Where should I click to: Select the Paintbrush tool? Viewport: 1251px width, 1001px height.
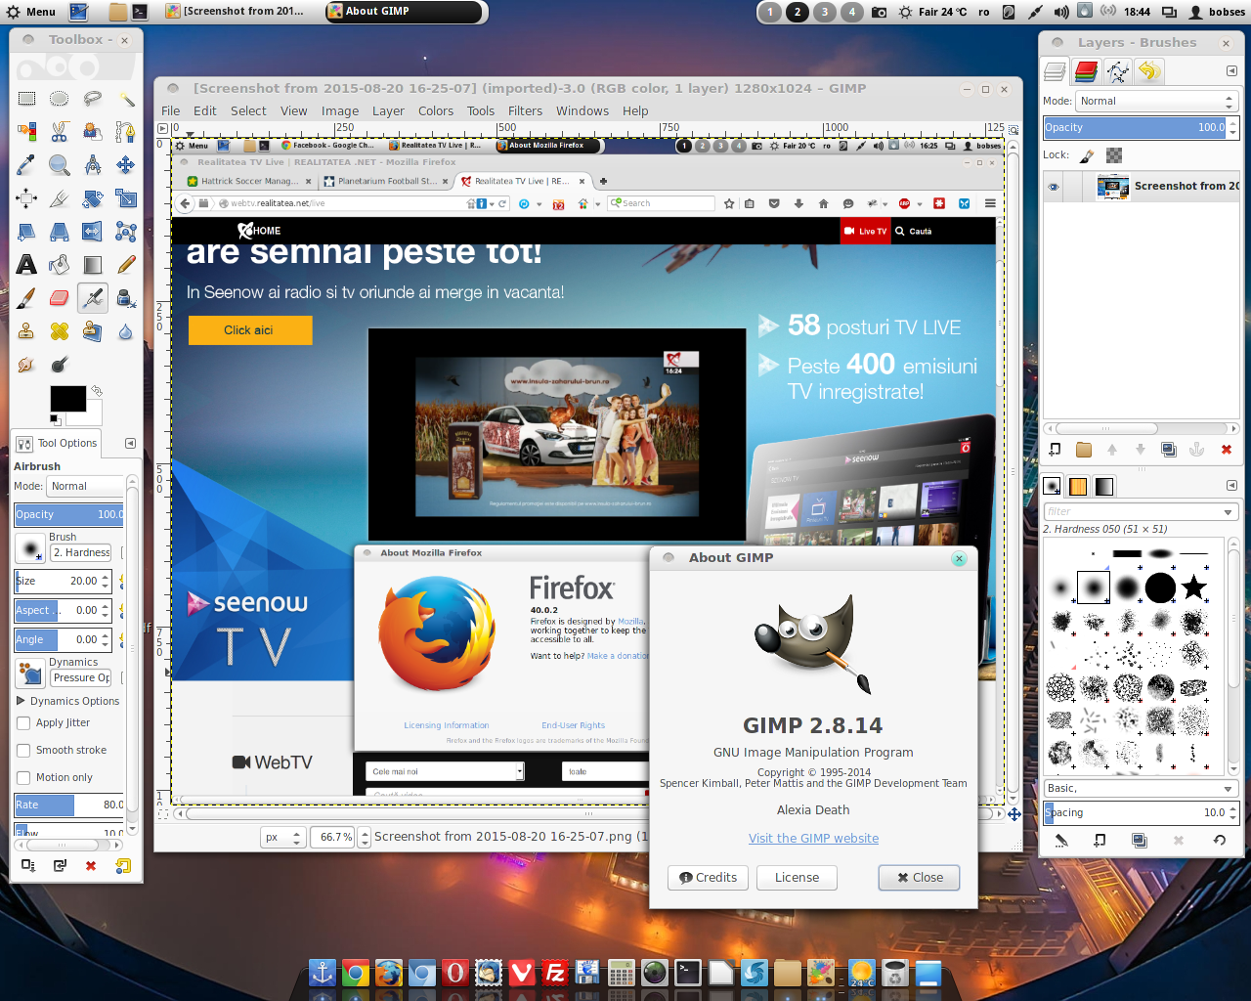pos(26,298)
